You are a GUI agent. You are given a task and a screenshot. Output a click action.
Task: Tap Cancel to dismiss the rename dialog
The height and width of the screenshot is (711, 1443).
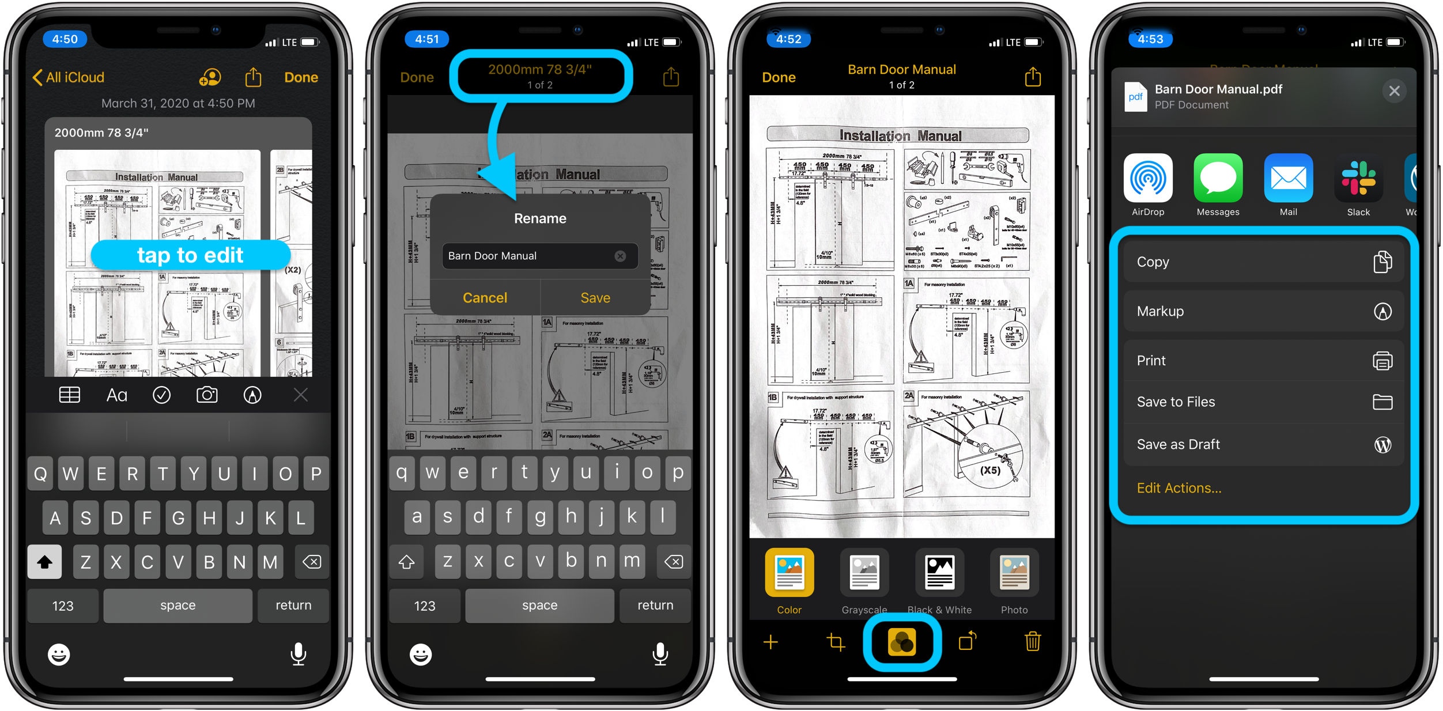[x=481, y=296]
